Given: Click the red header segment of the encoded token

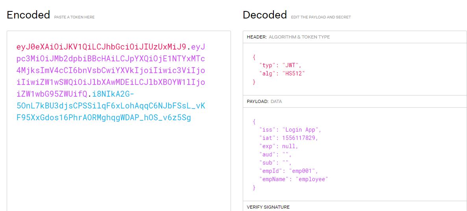Looking at the screenshot, I should pos(101,47).
